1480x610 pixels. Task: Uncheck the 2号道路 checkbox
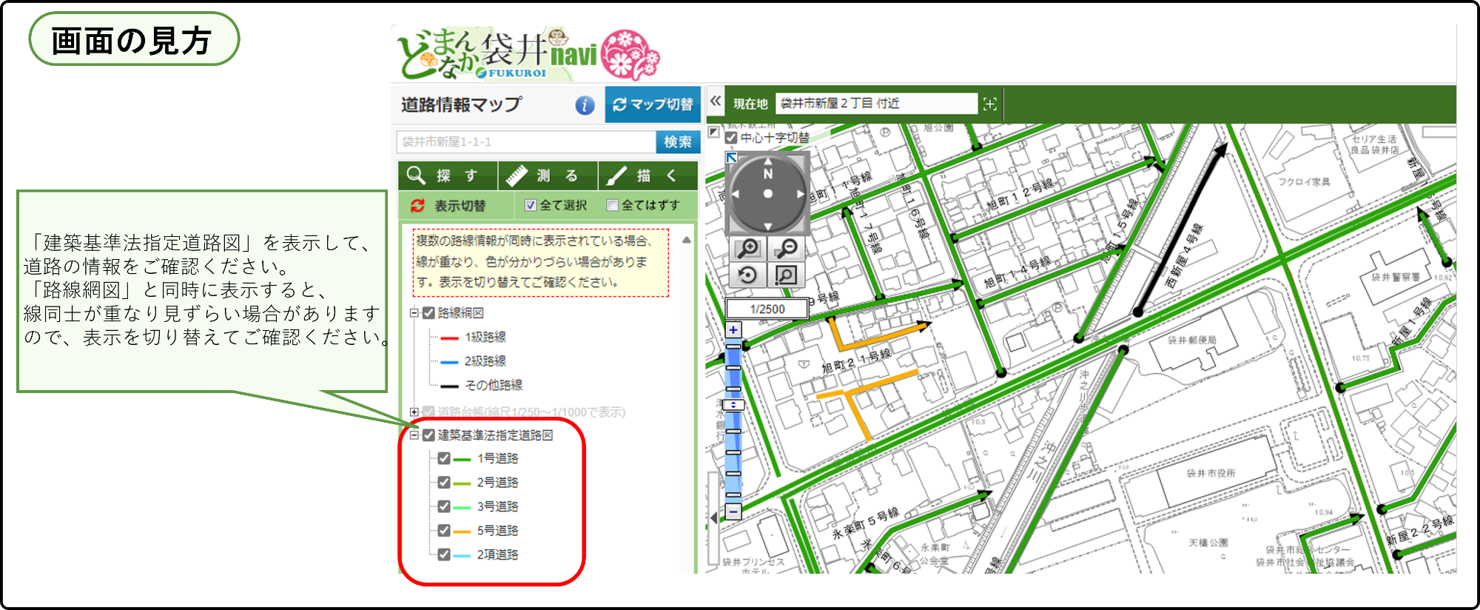[x=444, y=483]
